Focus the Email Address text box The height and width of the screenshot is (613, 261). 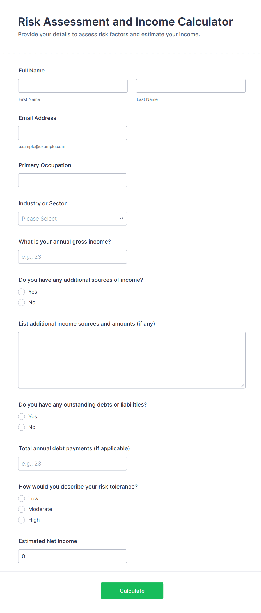(72, 133)
